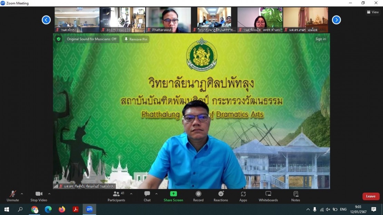Screen dimensions: 383x215
Task: Click the Zoom taskbar icon
Action: (x=89, y=209)
